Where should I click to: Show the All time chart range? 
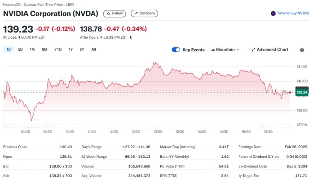[93, 50]
